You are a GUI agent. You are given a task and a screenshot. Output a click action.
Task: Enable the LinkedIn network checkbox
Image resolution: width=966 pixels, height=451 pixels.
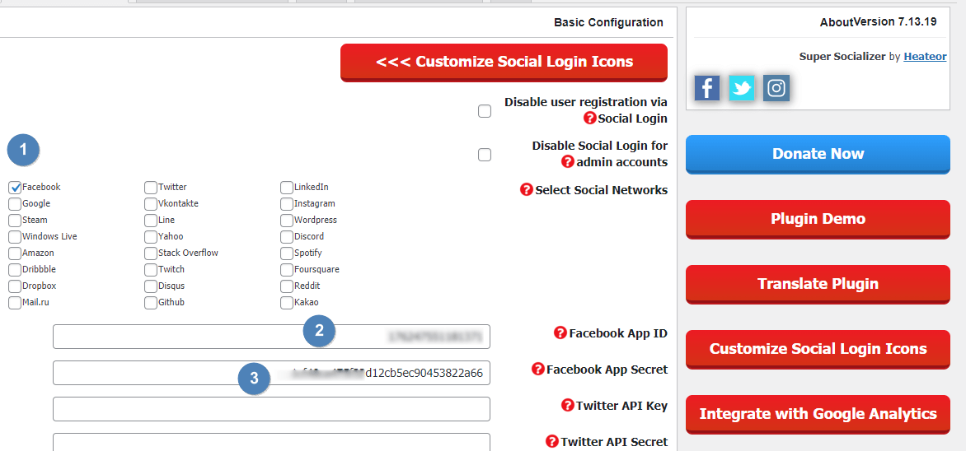tap(287, 188)
